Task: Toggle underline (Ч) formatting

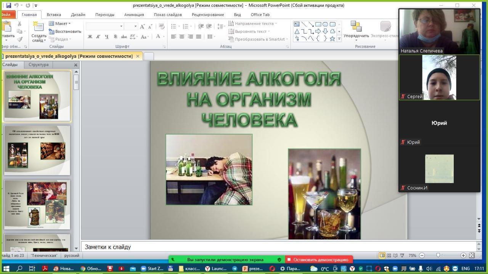Action: [106, 37]
